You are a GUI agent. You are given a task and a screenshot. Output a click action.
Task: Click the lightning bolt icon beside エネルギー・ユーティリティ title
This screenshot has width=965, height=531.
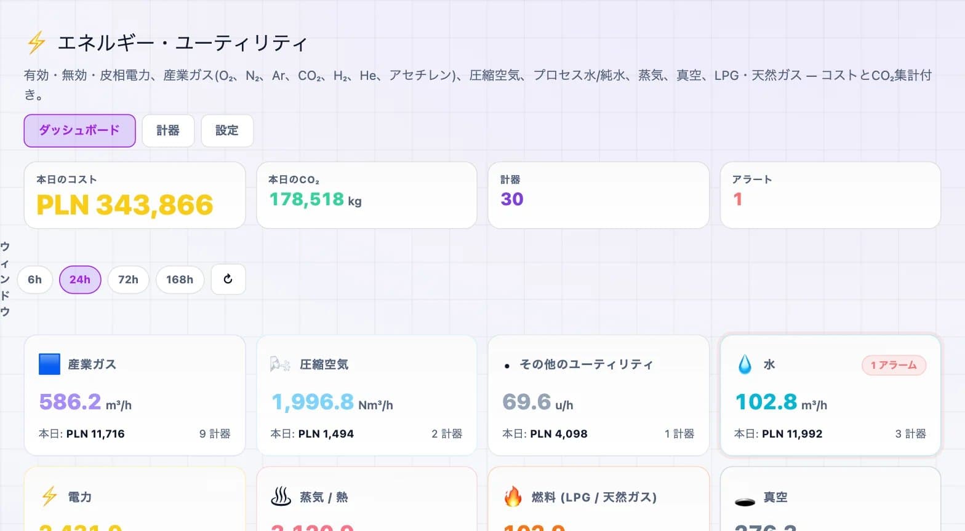[x=36, y=42]
